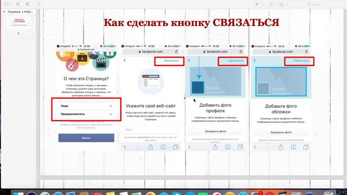Image resolution: width=347 pixels, height=195 pixels.
Task: Expand the document disclosure triangle in sidebar
Action: click(x=4, y=12)
